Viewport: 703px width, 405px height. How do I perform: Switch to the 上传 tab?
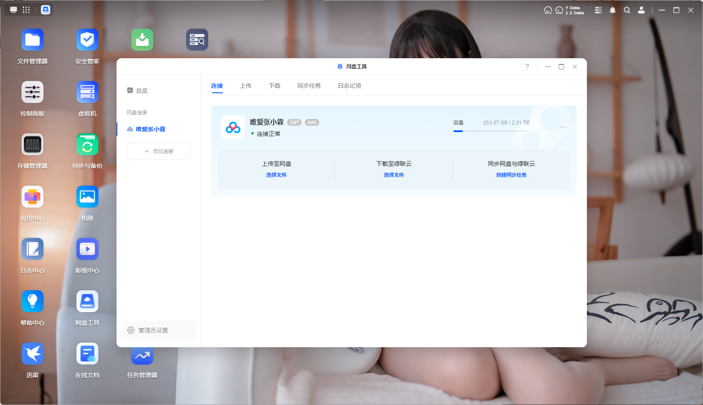[246, 86]
